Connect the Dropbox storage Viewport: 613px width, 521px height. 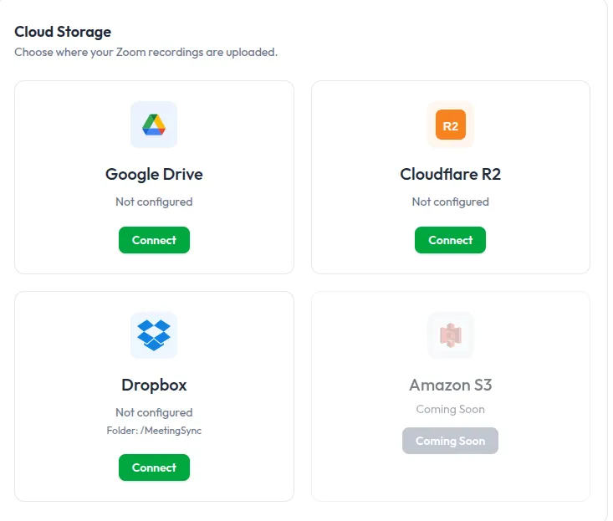coord(154,467)
